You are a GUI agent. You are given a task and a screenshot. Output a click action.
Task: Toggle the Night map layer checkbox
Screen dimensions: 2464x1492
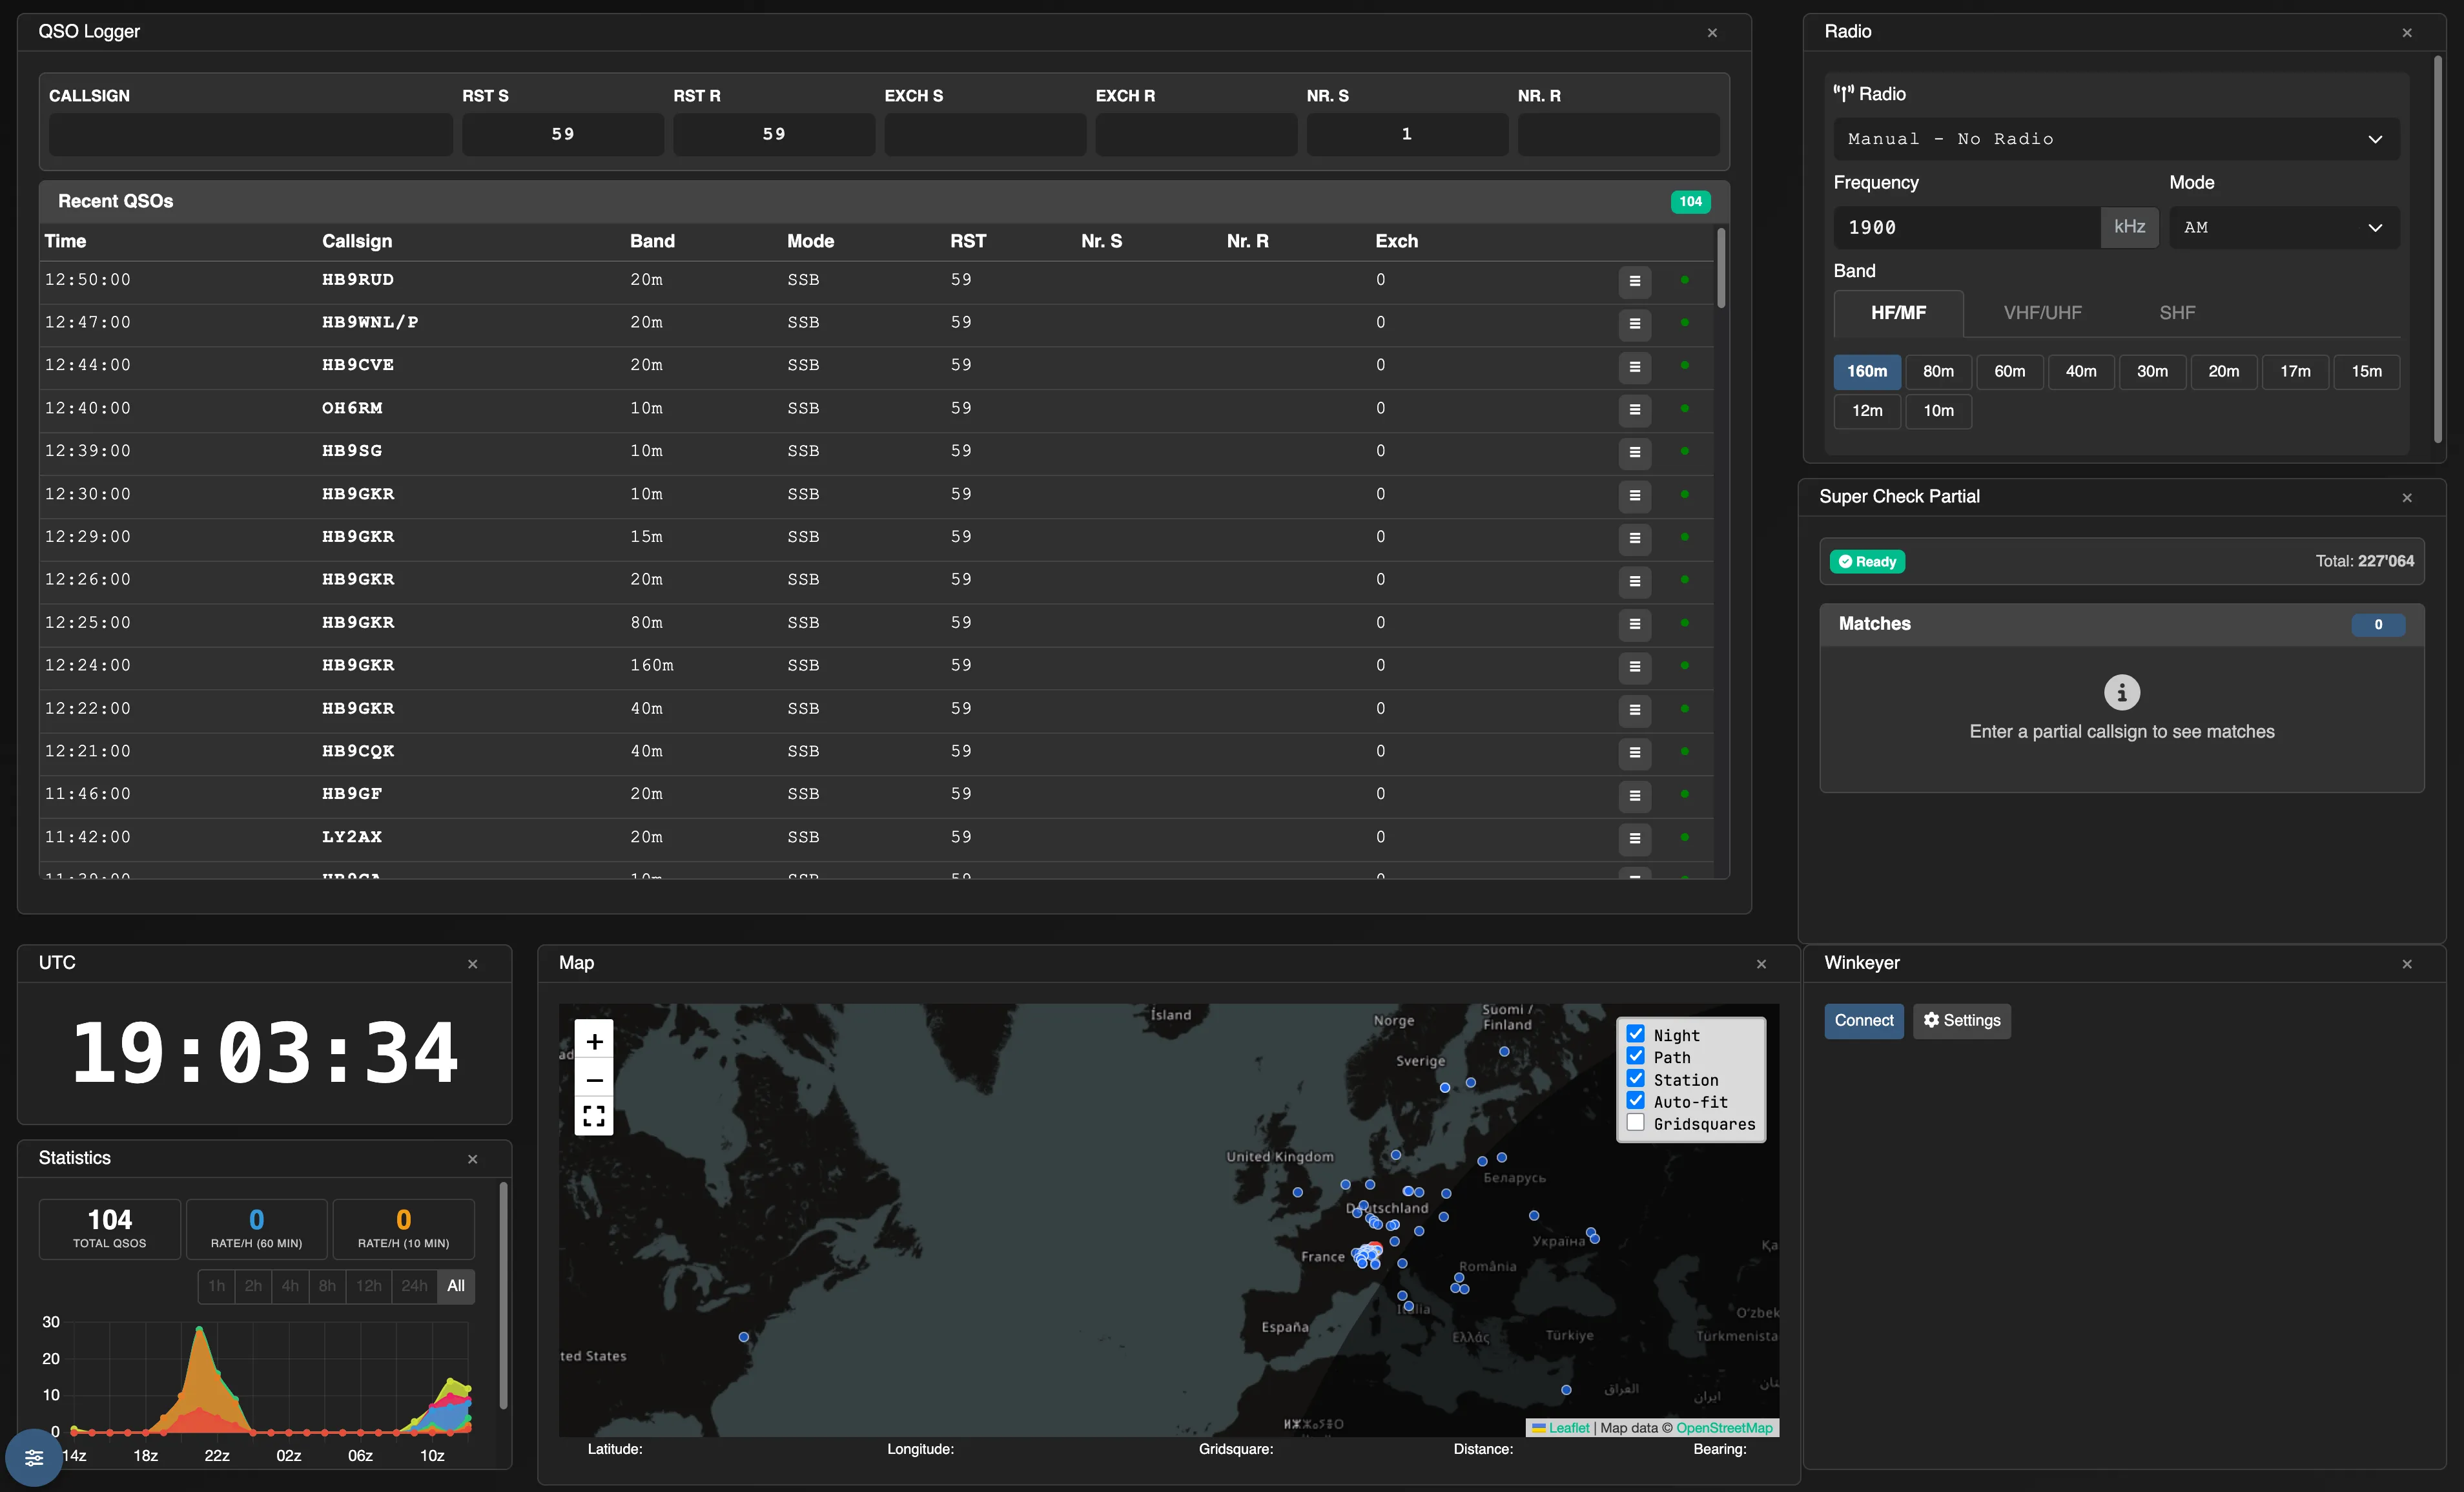(x=1636, y=1034)
